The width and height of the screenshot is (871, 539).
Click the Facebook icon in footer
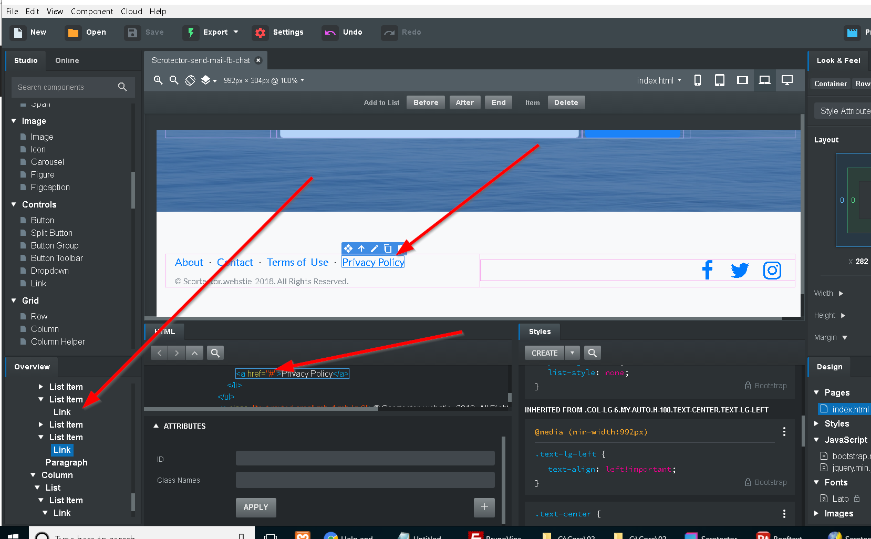(x=708, y=270)
